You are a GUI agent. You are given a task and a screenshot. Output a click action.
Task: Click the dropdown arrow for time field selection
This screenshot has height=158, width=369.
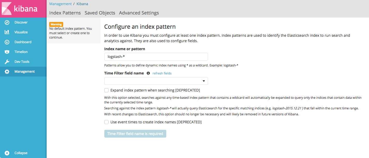(x=204, y=81)
